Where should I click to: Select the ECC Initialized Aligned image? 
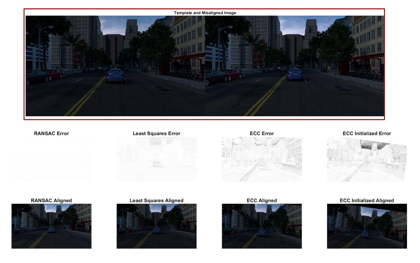(x=367, y=226)
